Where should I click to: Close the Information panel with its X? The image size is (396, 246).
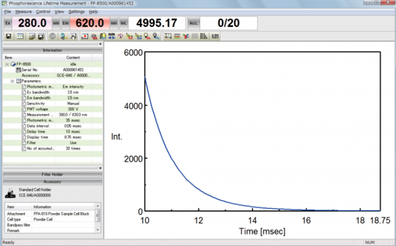(100, 44)
